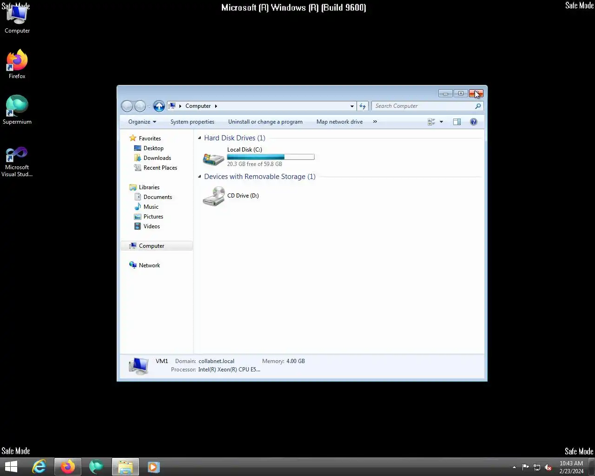The width and height of the screenshot is (595, 476).
Task: Click the media player taskbar icon
Action: 154,467
